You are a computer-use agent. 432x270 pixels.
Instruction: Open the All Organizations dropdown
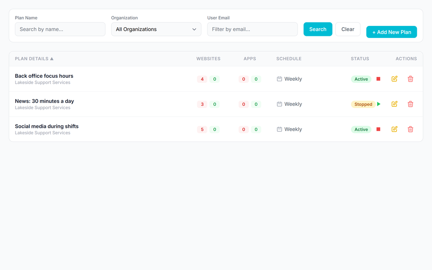click(156, 29)
